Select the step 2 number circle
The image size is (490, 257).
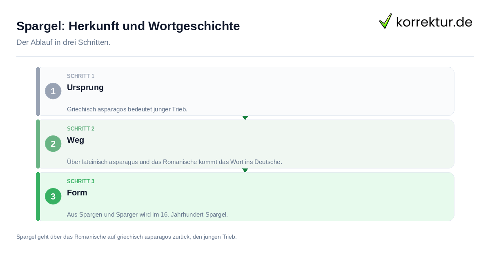tap(53, 144)
